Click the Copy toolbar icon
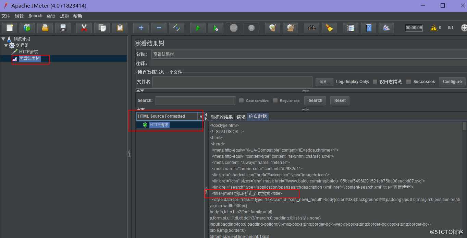 point(102,28)
